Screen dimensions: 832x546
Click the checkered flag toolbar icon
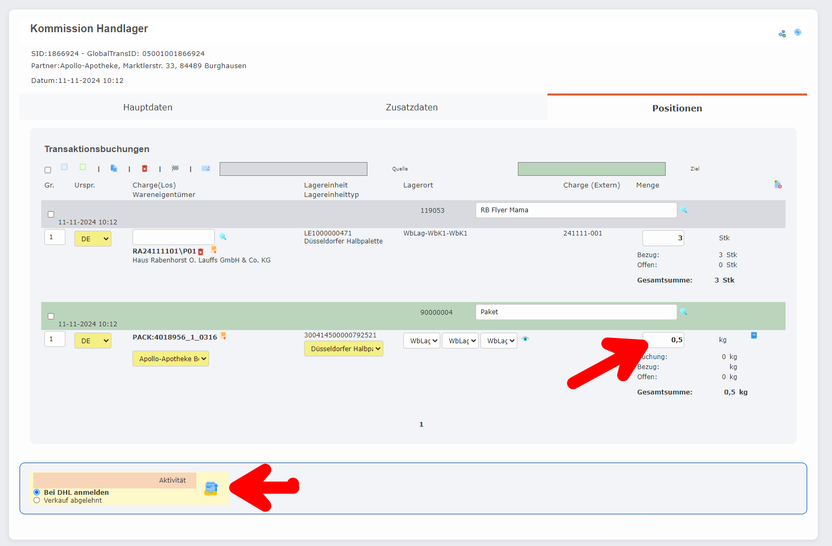pyautogui.click(x=175, y=168)
